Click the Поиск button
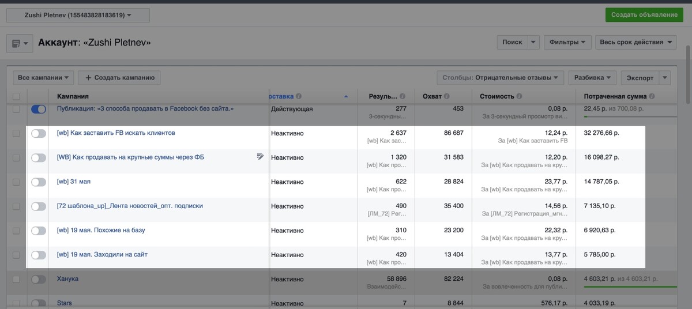This screenshot has height=309, width=692. [x=512, y=42]
